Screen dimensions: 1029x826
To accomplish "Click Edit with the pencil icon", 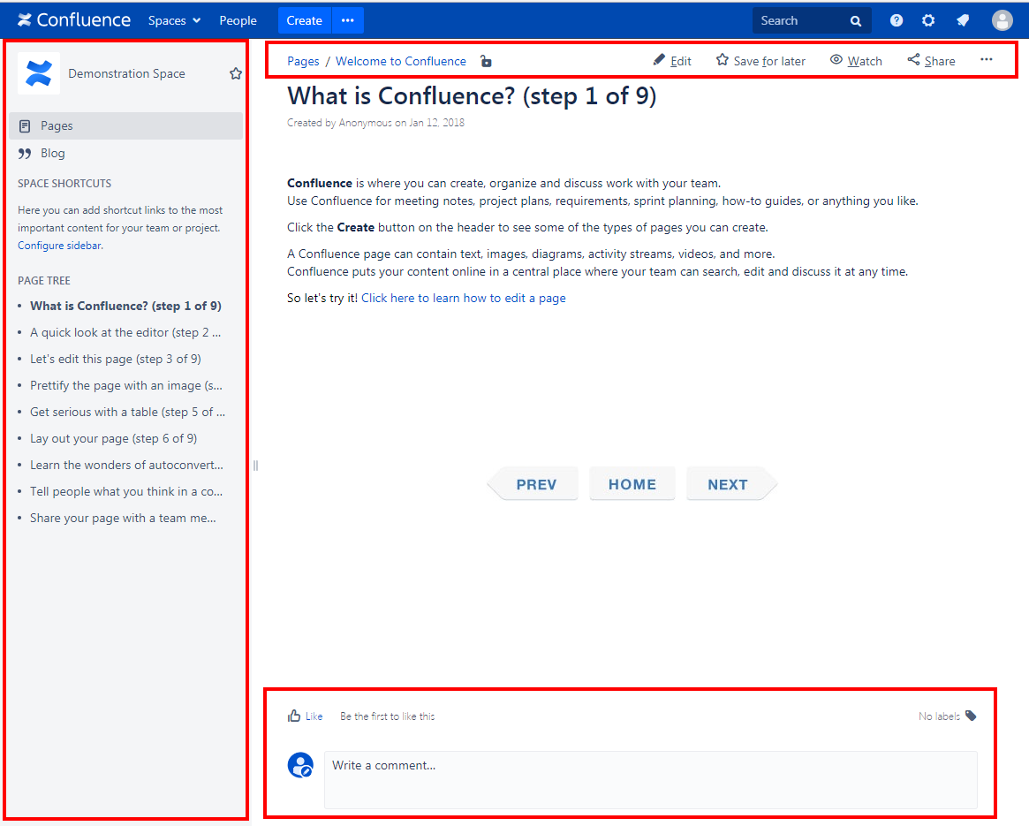I will coord(672,61).
